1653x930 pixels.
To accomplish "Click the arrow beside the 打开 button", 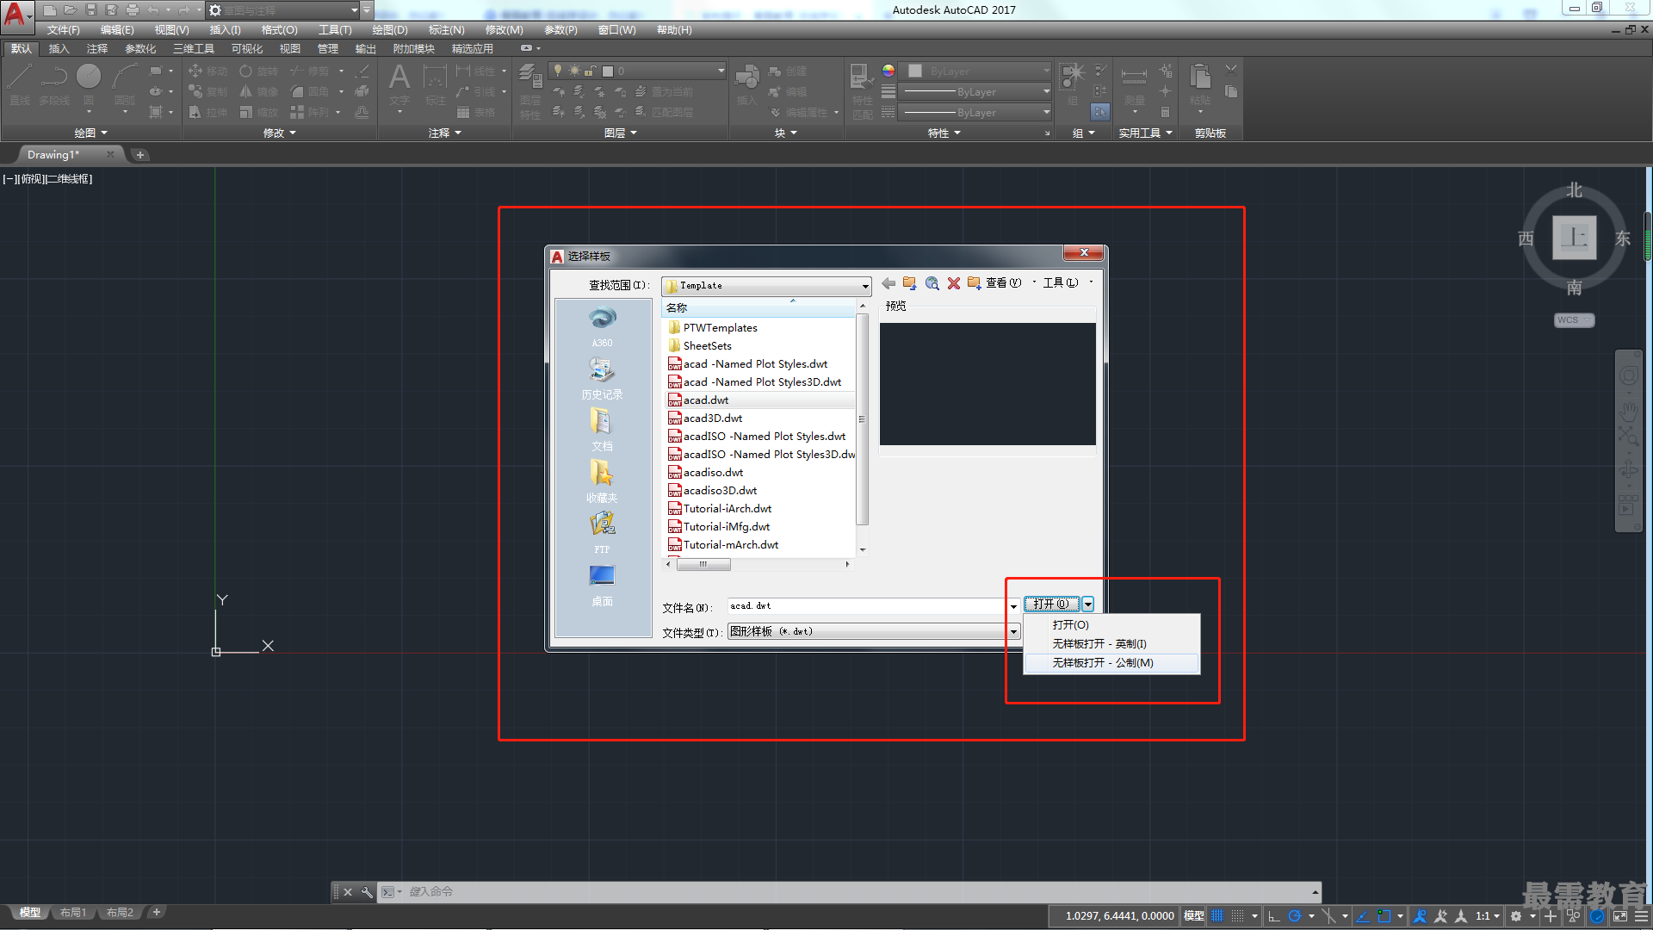I will click(1088, 604).
